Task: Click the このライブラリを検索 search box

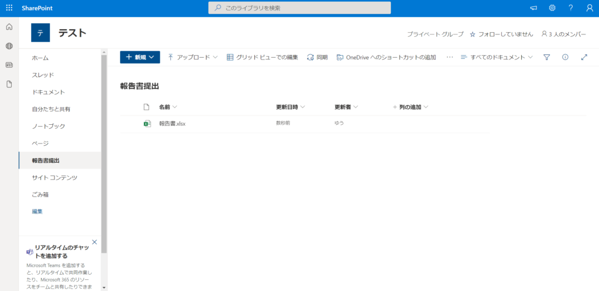Action: click(x=299, y=8)
